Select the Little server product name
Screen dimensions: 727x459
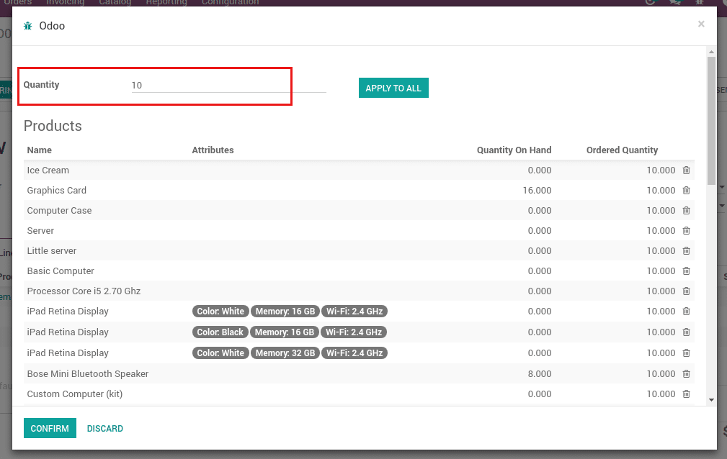pyautogui.click(x=51, y=251)
